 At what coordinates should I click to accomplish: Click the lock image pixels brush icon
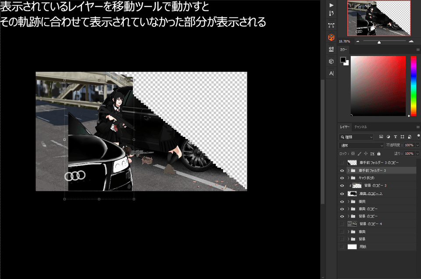(x=359, y=154)
